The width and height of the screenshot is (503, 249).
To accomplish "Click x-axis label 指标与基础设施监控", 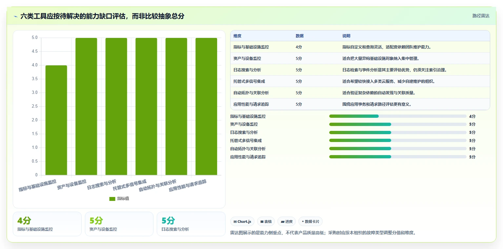I will point(38,186).
